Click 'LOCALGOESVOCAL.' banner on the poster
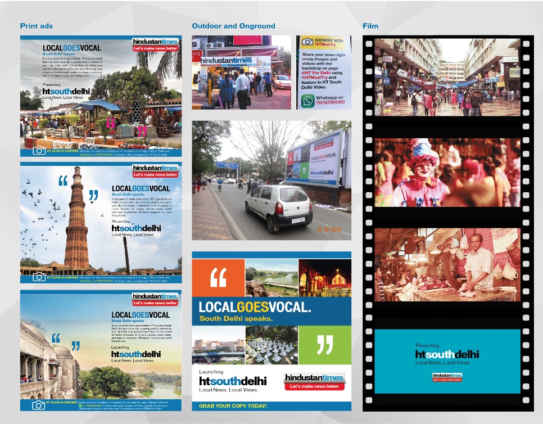Viewport: 543px width, 424px height. coord(255,307)
